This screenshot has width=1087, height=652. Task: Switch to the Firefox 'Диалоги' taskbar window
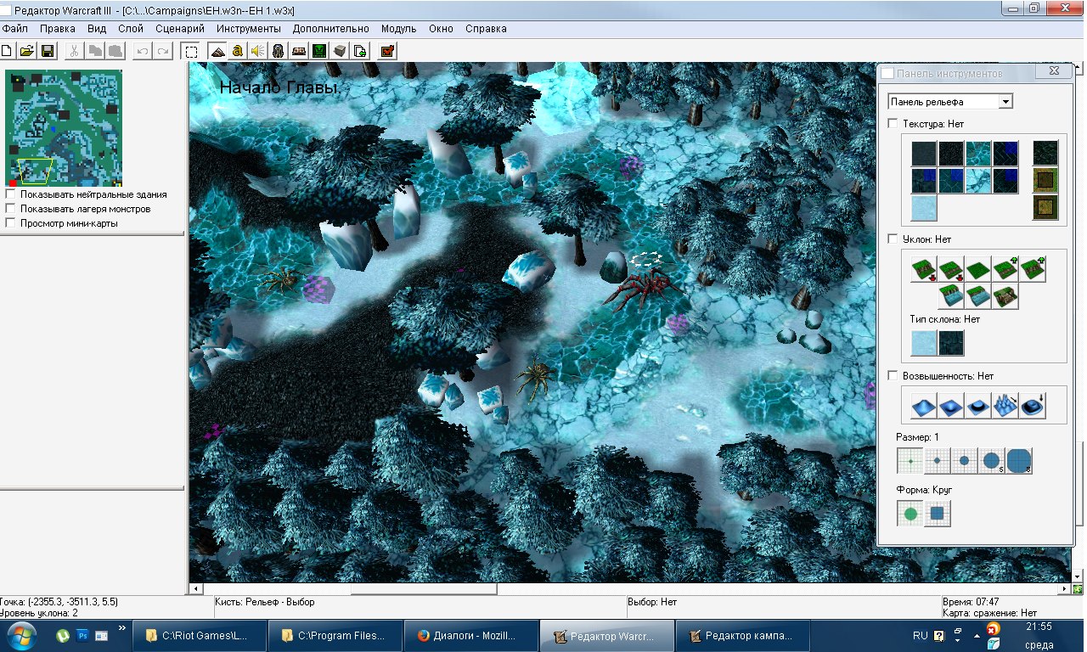point(471,635)
